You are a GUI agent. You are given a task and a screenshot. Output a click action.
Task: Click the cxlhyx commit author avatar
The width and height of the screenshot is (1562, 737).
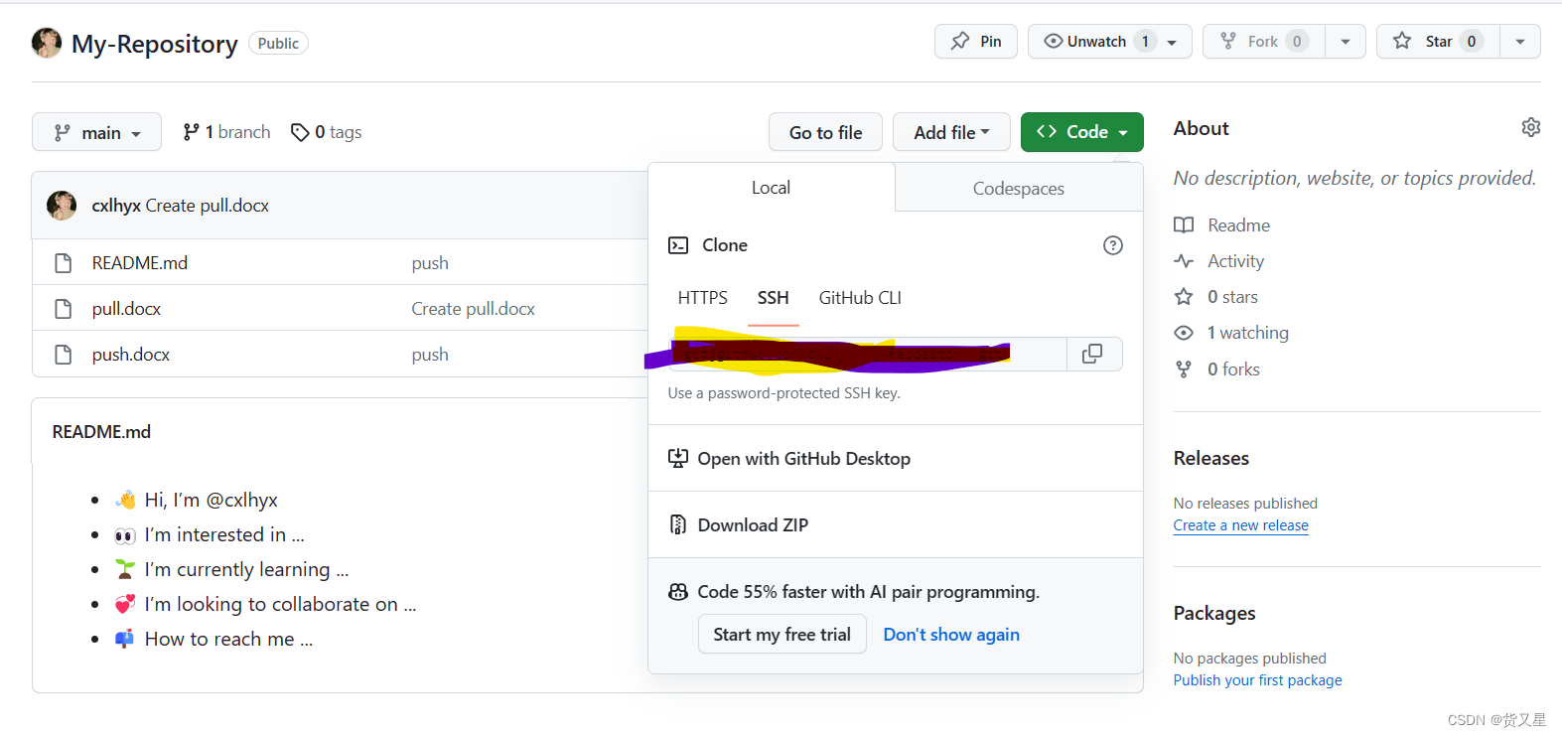(x=62, y=206)
